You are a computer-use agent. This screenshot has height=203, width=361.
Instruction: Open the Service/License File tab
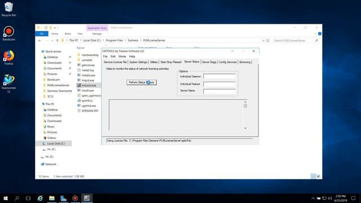115,62
